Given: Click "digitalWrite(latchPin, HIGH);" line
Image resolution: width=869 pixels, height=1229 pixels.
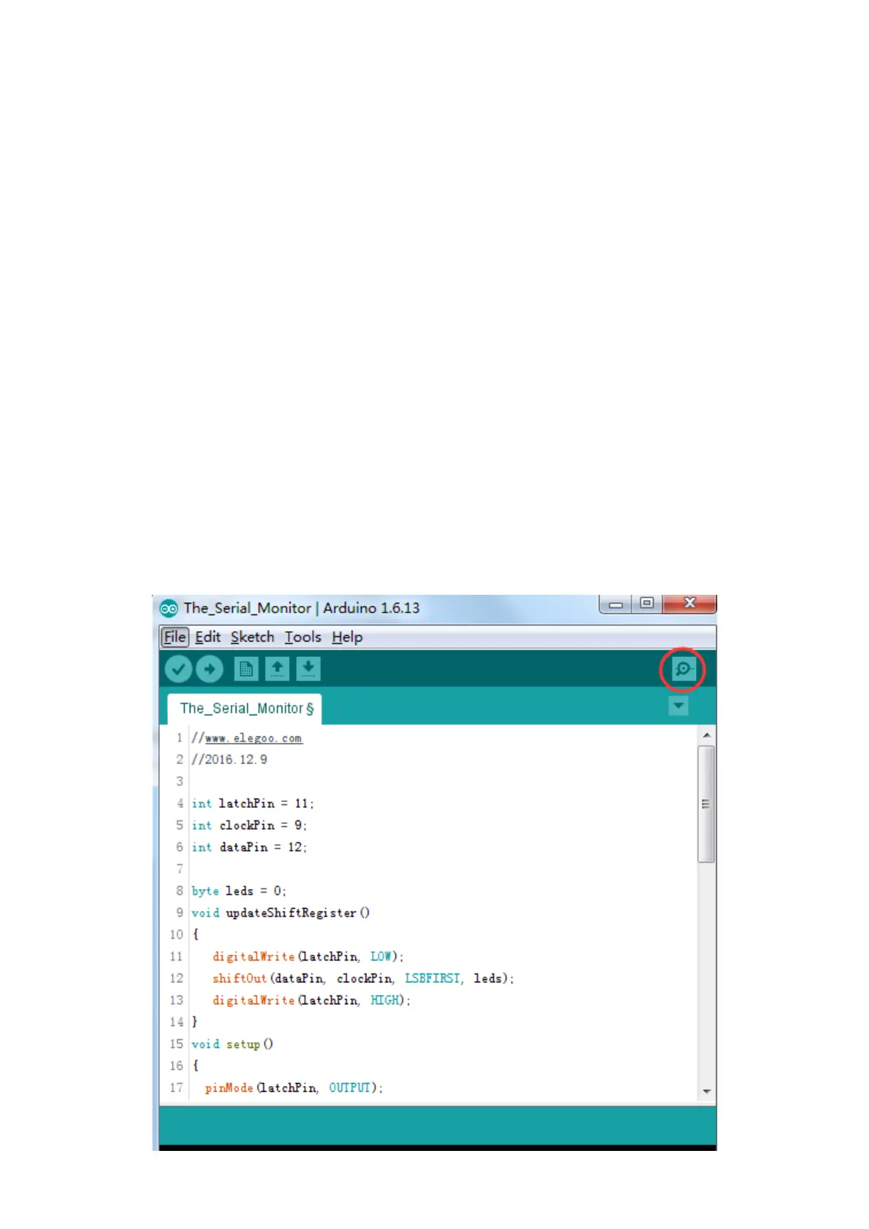Looking at the screenshot, I should coord(312,1001).
